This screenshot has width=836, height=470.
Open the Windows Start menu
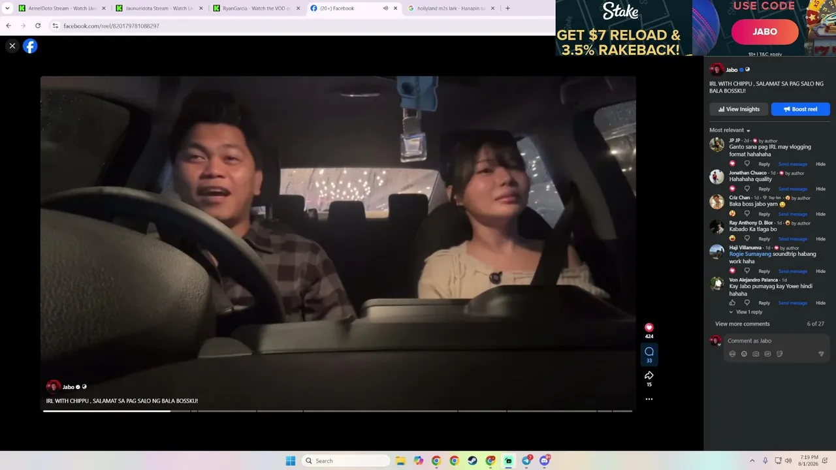pyautogui.click(x=291, y=461)
